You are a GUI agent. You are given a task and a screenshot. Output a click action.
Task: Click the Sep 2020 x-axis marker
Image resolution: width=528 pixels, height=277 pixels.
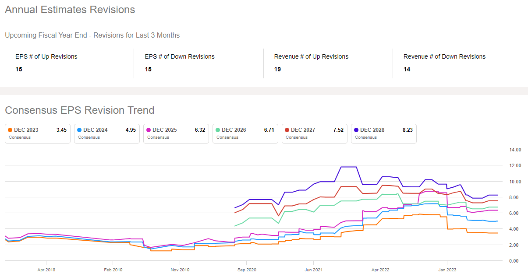click(x=247, y=270)
